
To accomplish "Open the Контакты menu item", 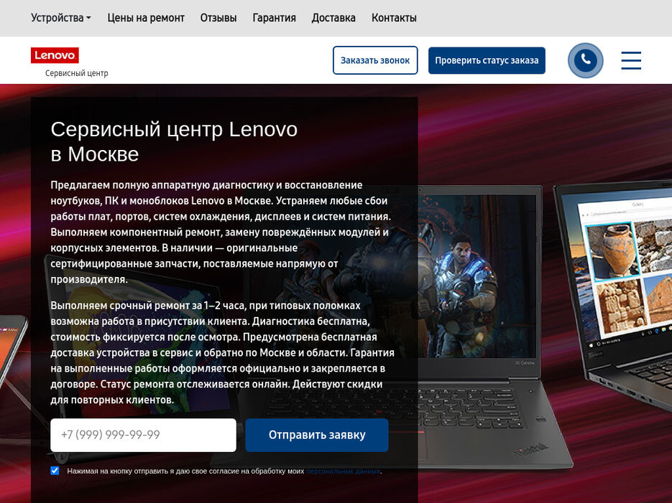I will click(x=394, y=18).
